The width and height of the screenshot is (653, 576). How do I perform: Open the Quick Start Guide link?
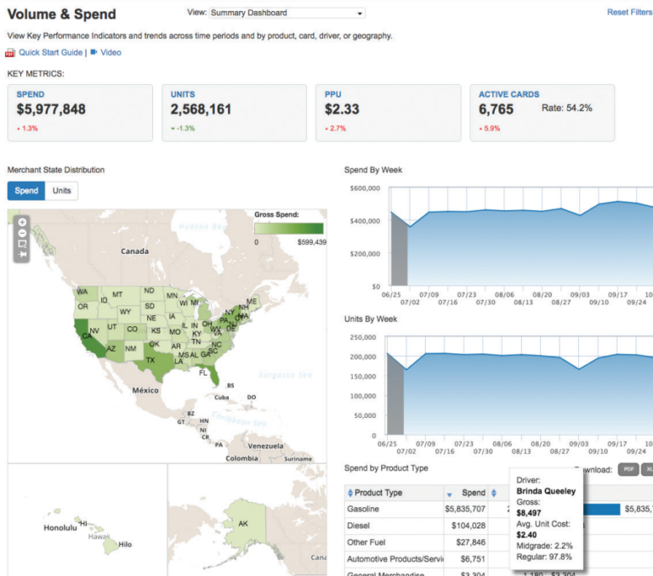pos(50,53)
